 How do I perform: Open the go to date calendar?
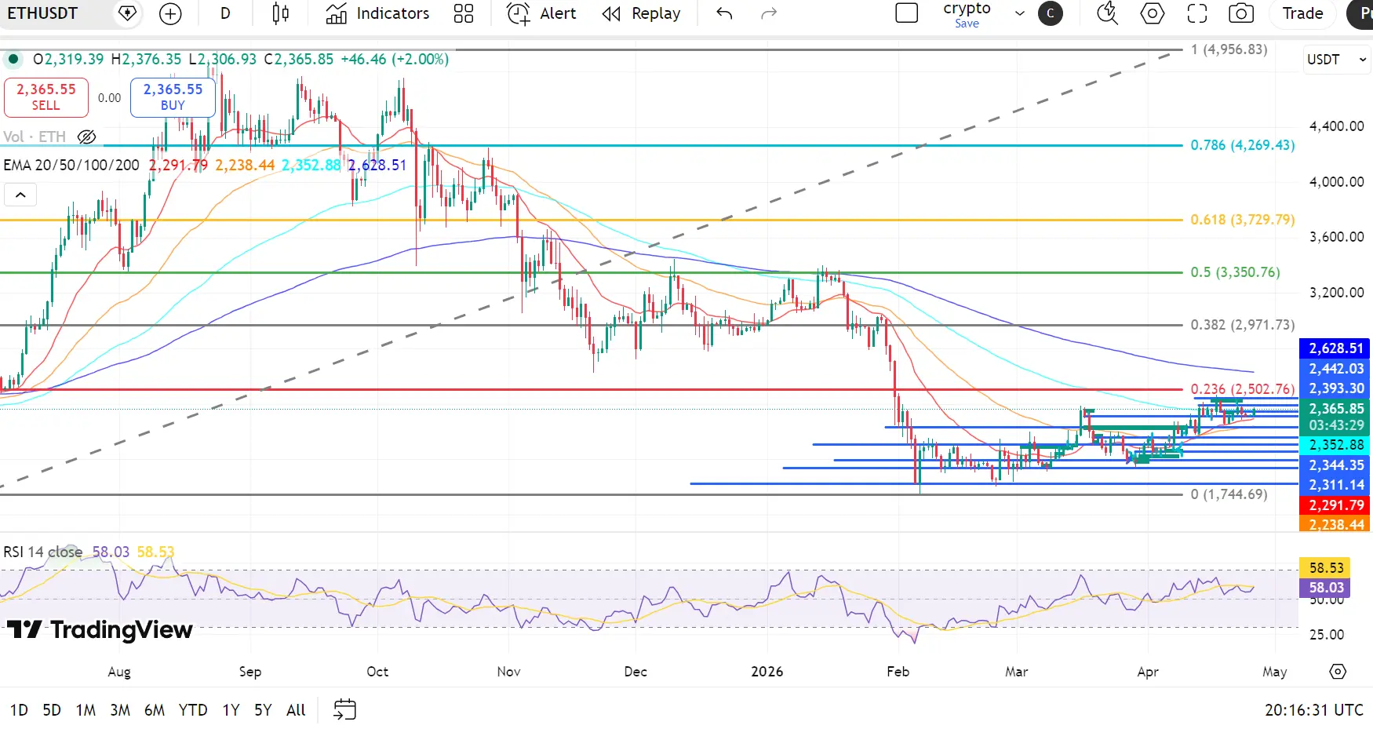point(344,709)
